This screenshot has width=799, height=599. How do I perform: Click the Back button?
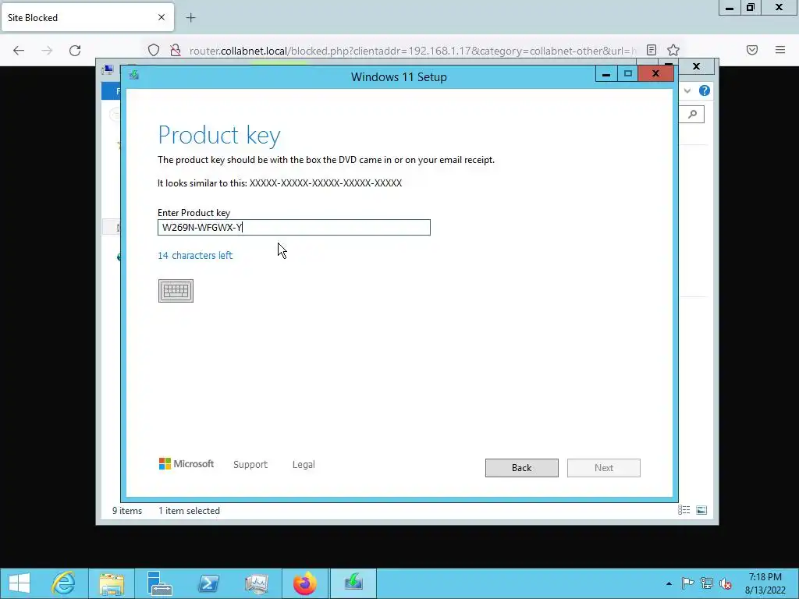pos(521,468)
